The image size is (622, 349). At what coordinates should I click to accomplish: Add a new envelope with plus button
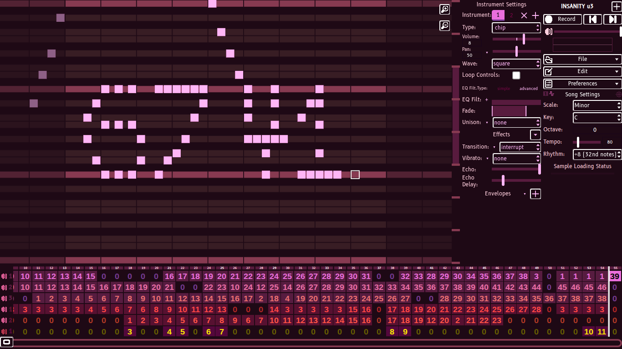pos(535,194)
